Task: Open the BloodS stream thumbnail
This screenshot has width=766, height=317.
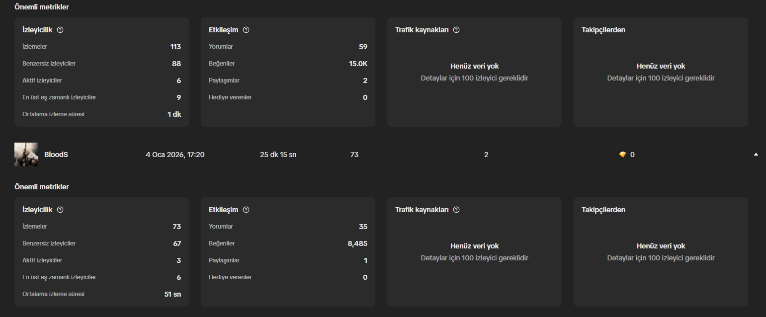Action: click(x=26, y=155)
